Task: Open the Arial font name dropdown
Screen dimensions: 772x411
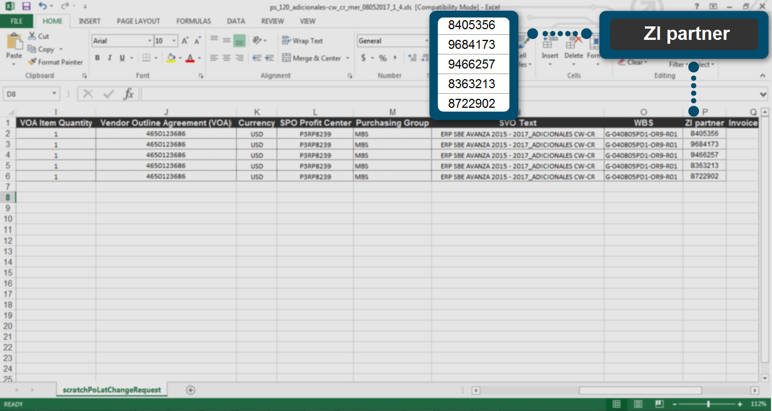Action: click(150, 41)
